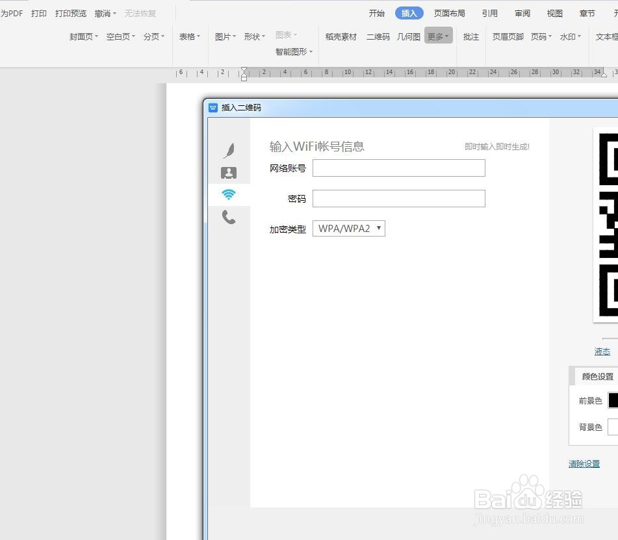Open the 加密类型 WPA/WPA2 dropdown
The width and height of the screenshot is (618, 540).
[x=349, y=229]
